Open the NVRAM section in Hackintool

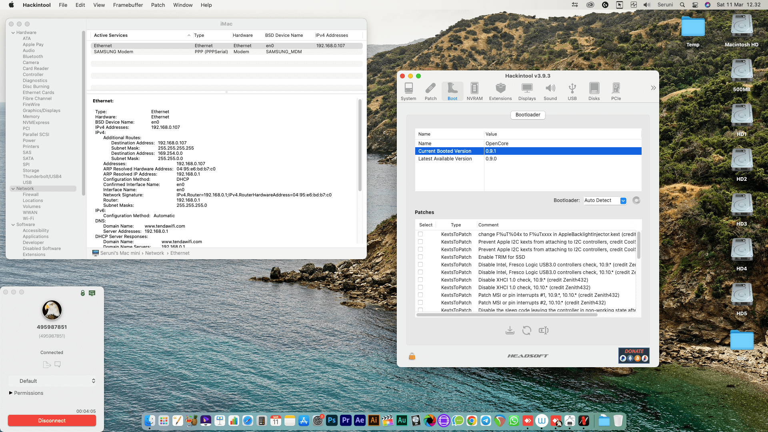pos(474,92)
